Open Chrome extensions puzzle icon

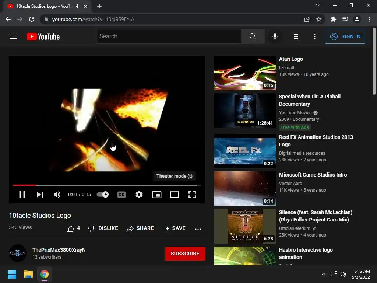[x=333, y=19]
